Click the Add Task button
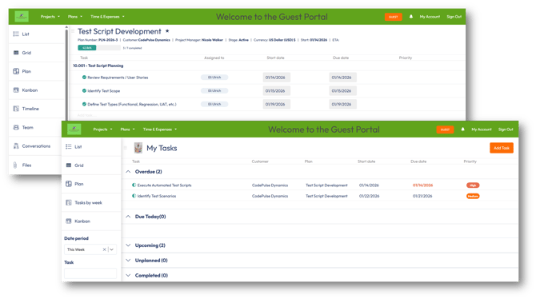This screenshot has height=299, width=536. point(502,148)
